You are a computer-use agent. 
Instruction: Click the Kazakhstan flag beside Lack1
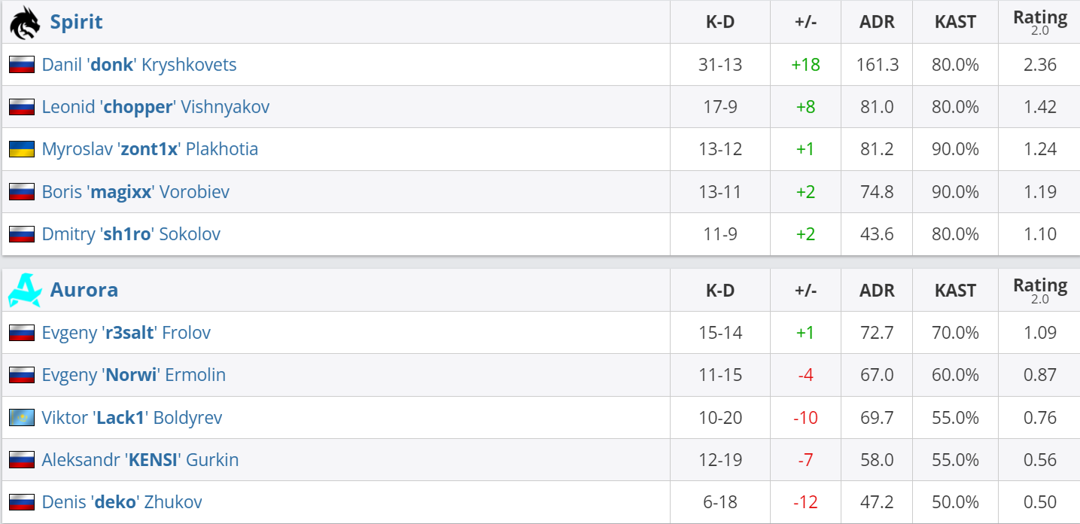click(22, 418)
